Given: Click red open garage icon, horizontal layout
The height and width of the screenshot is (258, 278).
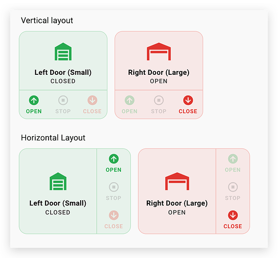Looking at the screenshot, I should coord(177,181).
